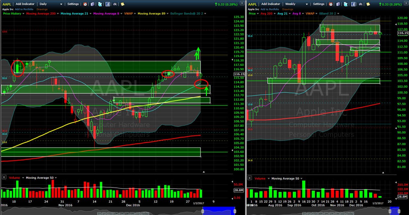Close the weekly Volume panel with X box
The width and height of the screenshot is (409, 215).
click(x=249, y=178)
